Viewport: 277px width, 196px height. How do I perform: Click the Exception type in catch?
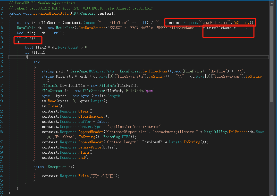(57, 167)
